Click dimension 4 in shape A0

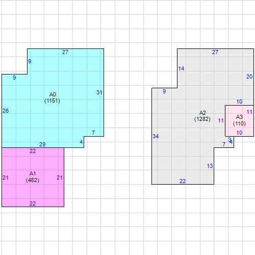[81, 142]
